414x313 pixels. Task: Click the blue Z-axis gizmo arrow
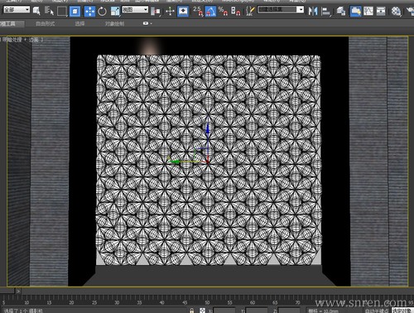pyautogui.click(x=208, y=130)
